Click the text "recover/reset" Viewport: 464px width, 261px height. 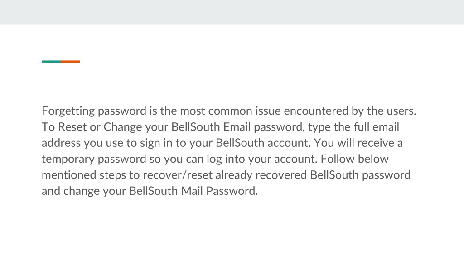click(x=178, y=175)
